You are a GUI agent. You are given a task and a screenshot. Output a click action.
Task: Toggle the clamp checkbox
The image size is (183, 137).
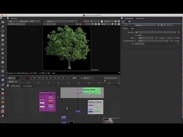point(136,35)
